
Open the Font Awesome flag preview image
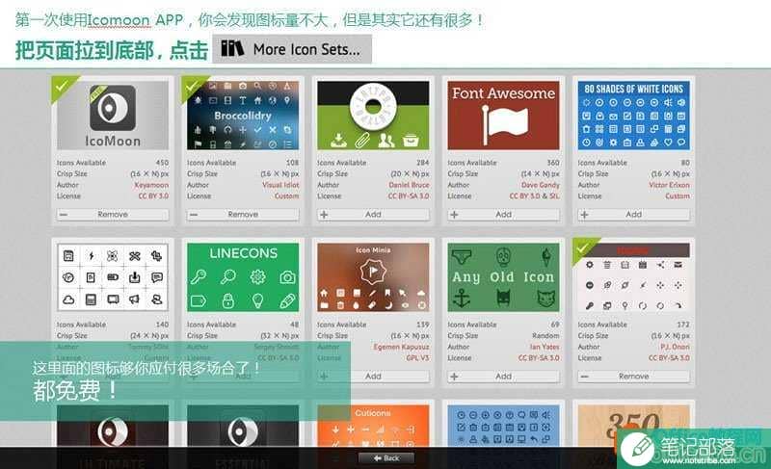[503, 116]
